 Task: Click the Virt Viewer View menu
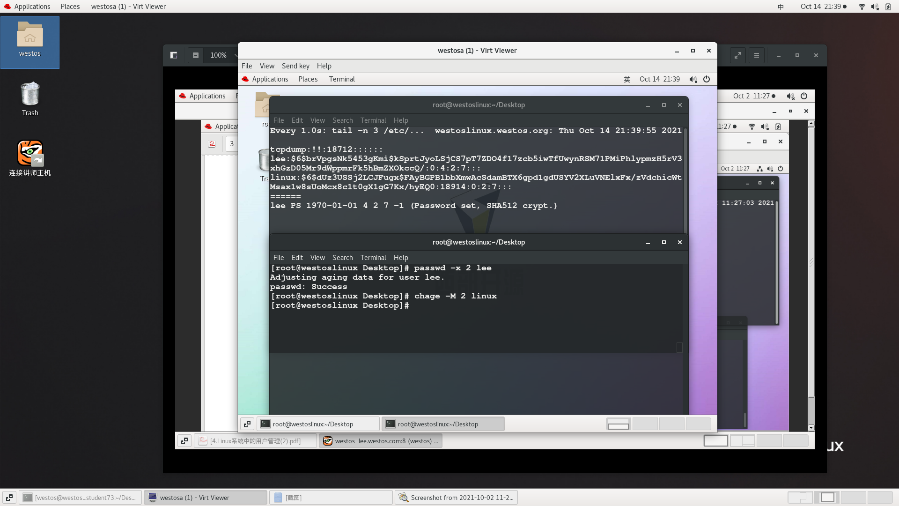pos(266,66)
